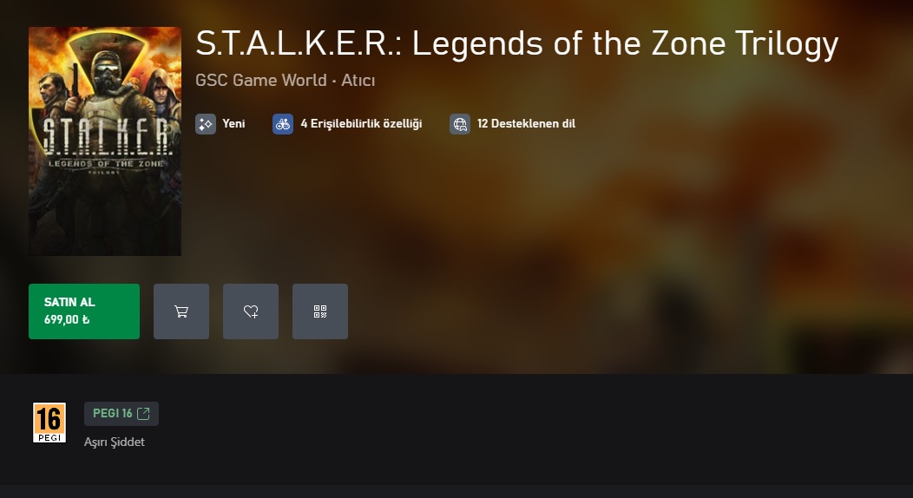Add game to wishlist with heart icon
The height and width of the screenshot is (498, 913).
[250, 311]
